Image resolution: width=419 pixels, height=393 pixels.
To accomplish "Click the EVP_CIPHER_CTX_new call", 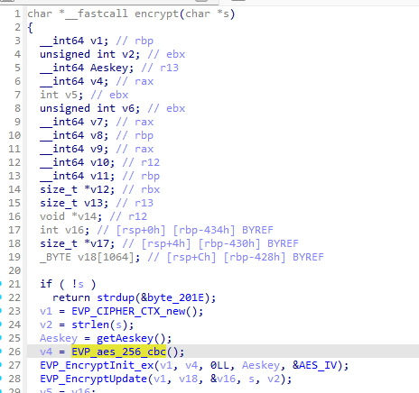I will coord(128,311).
